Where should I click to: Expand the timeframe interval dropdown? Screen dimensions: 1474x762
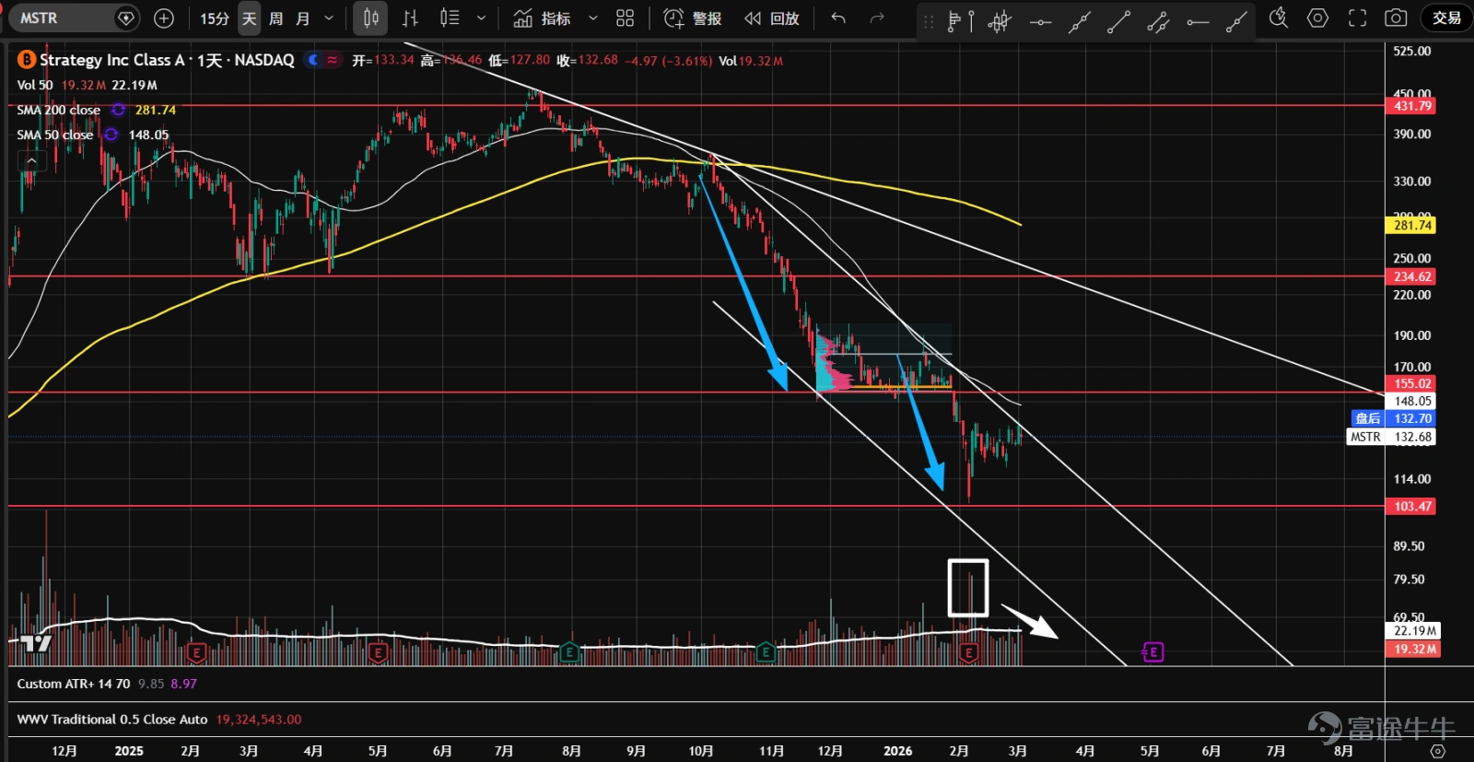coord(330,18)
